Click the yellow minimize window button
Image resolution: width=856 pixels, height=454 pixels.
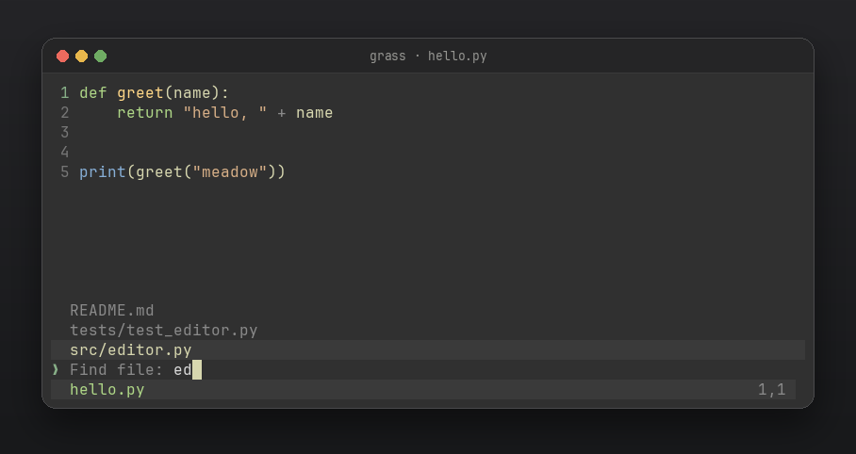81,57
